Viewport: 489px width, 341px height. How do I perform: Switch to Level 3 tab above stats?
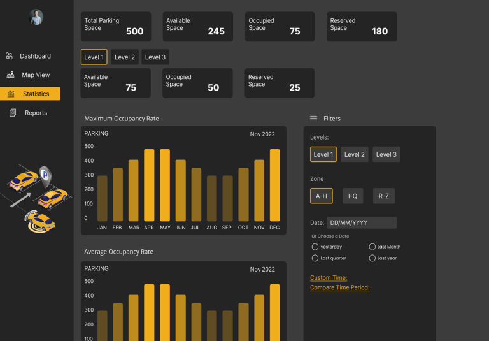[155, 57]
